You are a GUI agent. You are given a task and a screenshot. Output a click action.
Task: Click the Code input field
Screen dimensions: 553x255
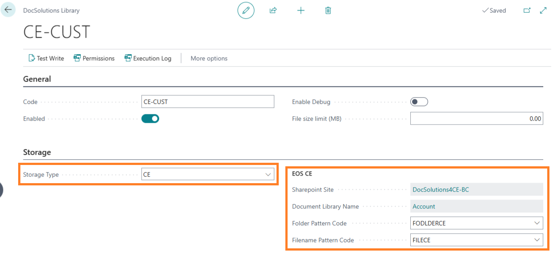coord(207,102)
